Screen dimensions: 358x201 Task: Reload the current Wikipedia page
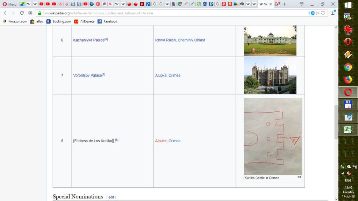tap(22, 13)
